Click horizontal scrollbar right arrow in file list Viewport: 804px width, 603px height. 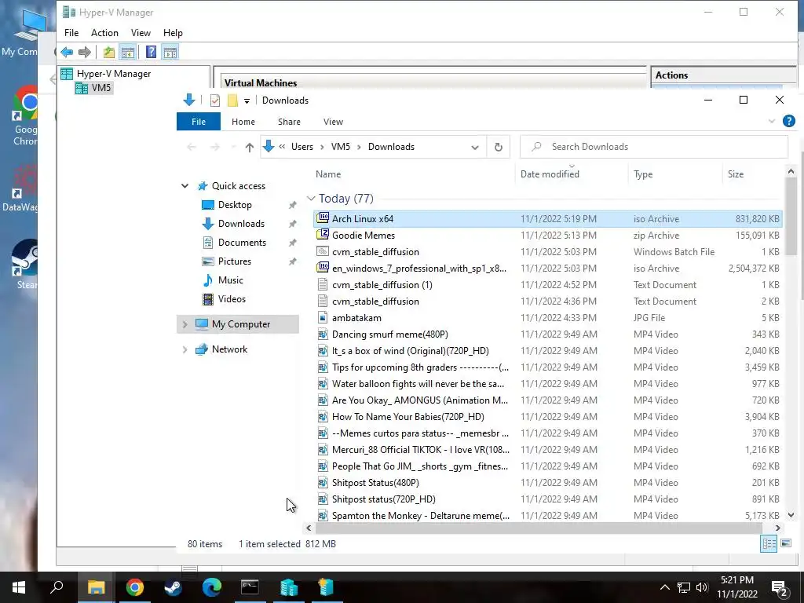click(x=778, y=528)
